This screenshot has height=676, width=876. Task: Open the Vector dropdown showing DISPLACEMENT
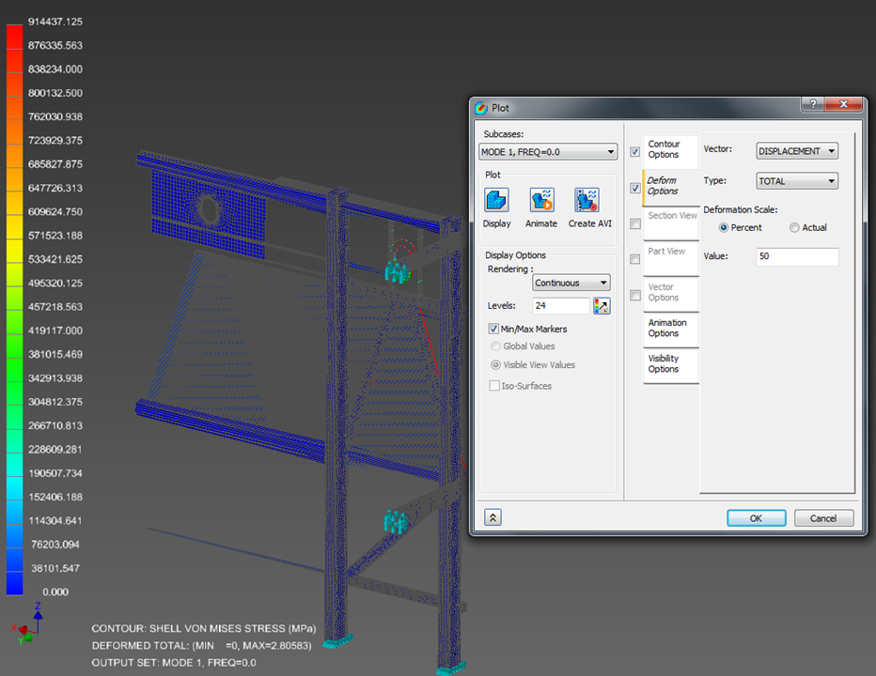[796, 150]
